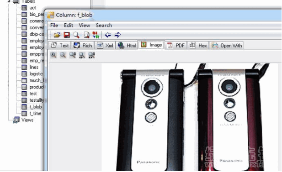Click the red floppy save icon
This screenshot has width=282, height=172.
[67, 35]
